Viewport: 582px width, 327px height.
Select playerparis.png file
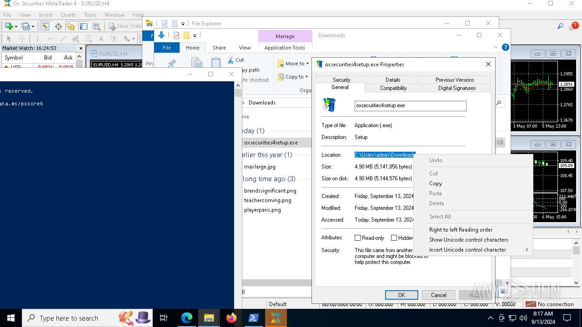262,210
